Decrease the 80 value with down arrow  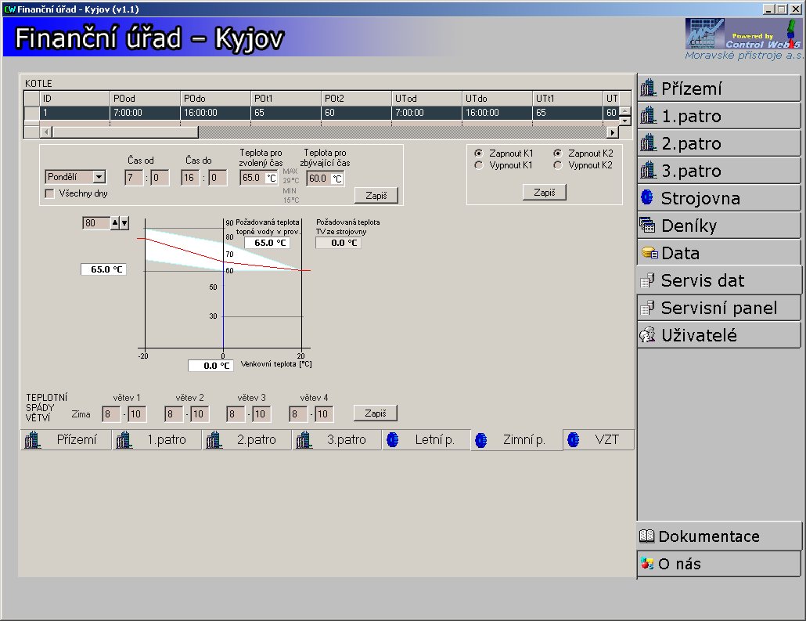[124, 223]
